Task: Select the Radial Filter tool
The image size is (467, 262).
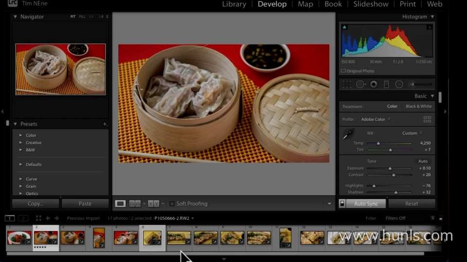Action: tap(399, 84)
